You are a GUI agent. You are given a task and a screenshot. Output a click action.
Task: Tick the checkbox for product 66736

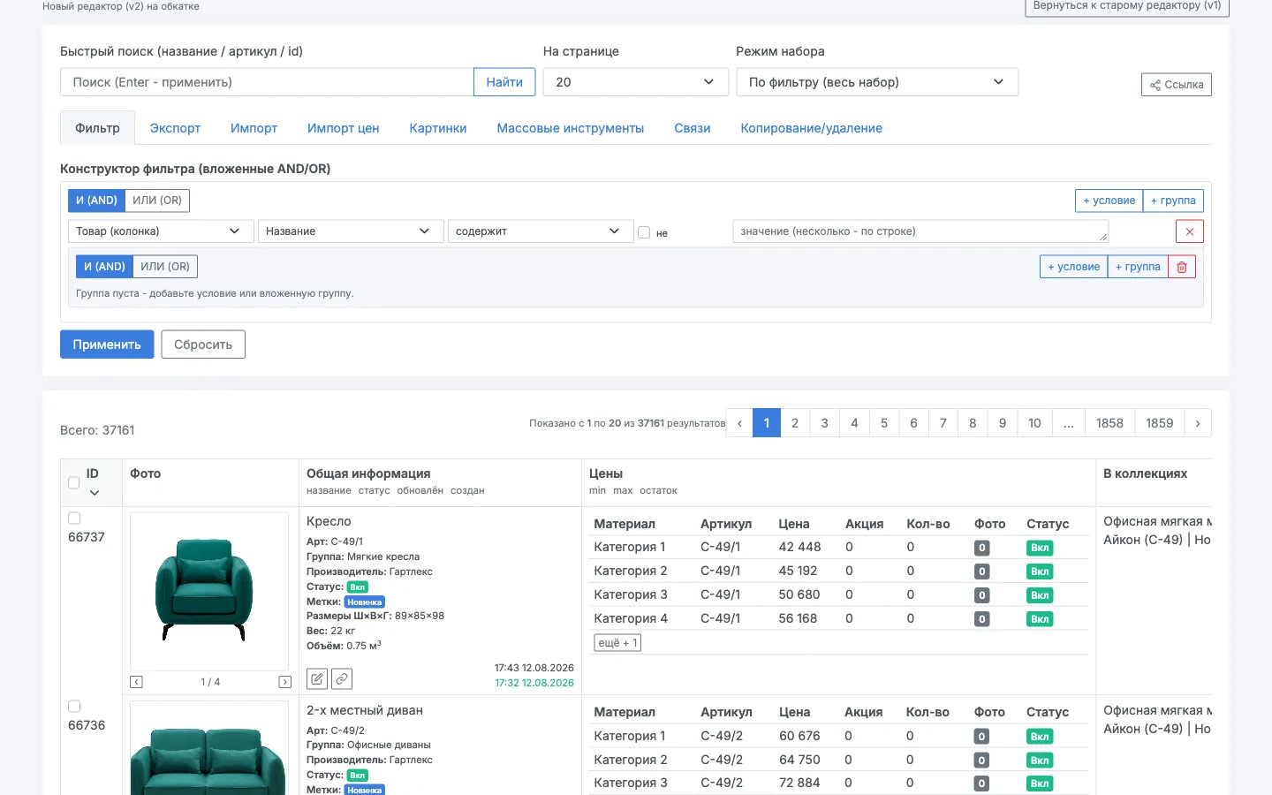point(74,707)
